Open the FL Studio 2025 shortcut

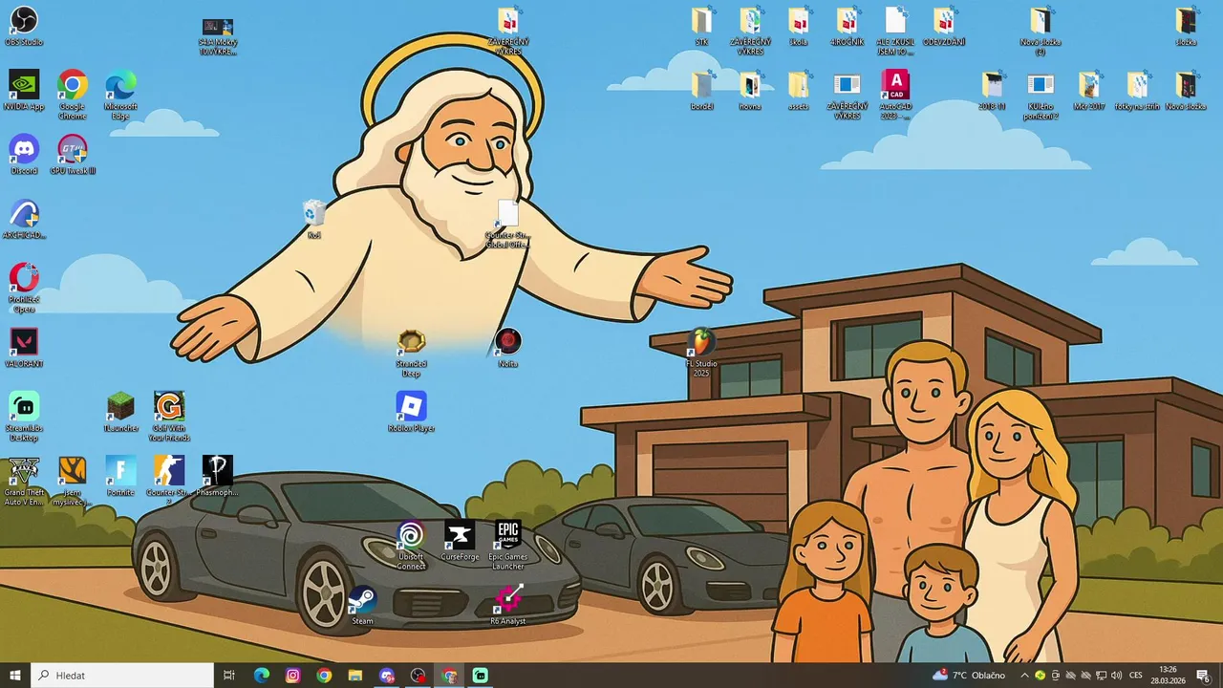pos(701,352)
